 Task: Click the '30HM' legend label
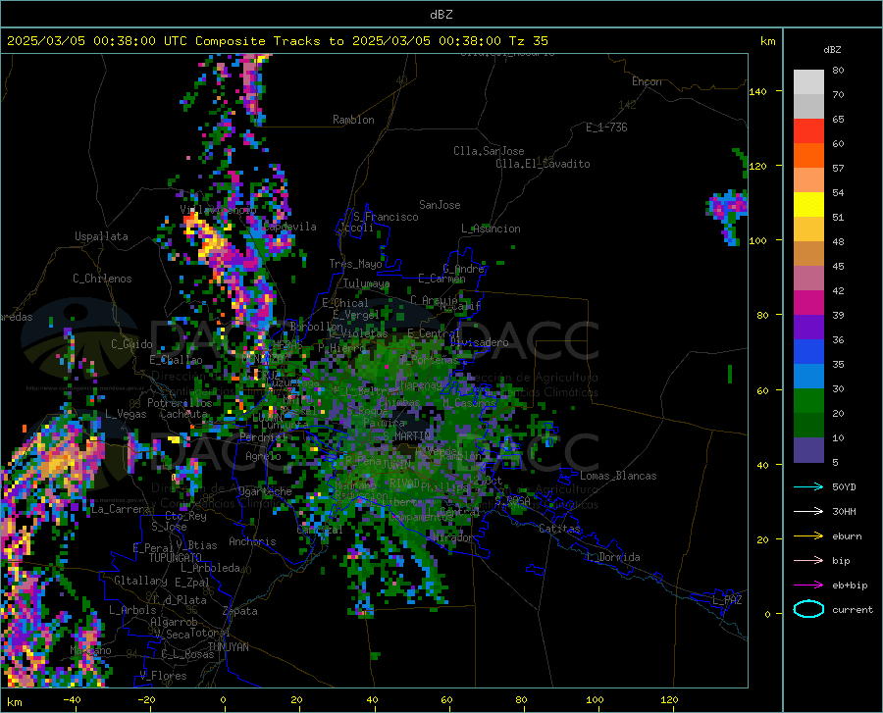(844, 512)
